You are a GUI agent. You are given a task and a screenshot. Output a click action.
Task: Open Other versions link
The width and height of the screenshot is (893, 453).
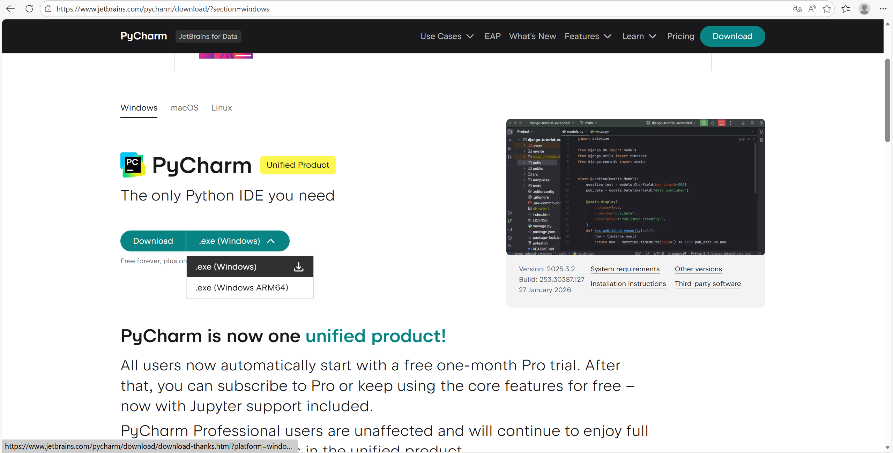698,269
